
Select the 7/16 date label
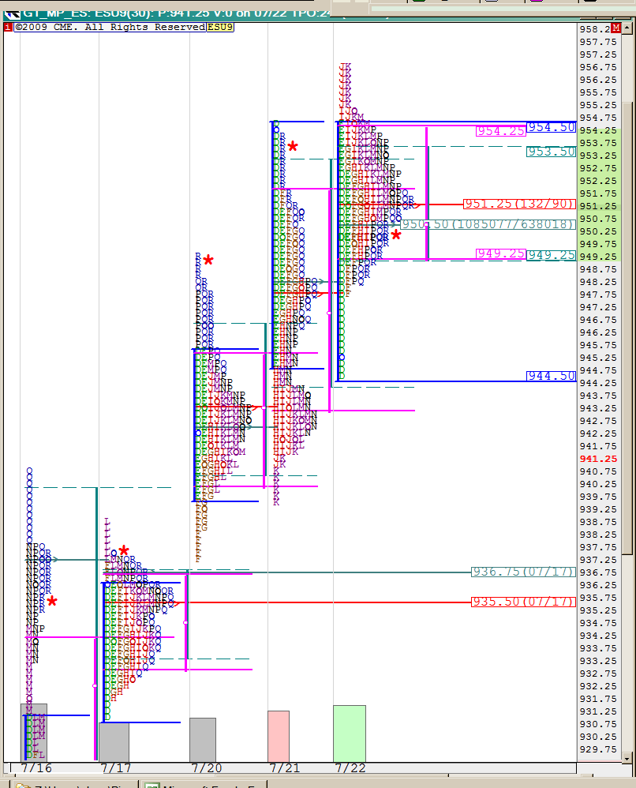click(x=37, y=767)
